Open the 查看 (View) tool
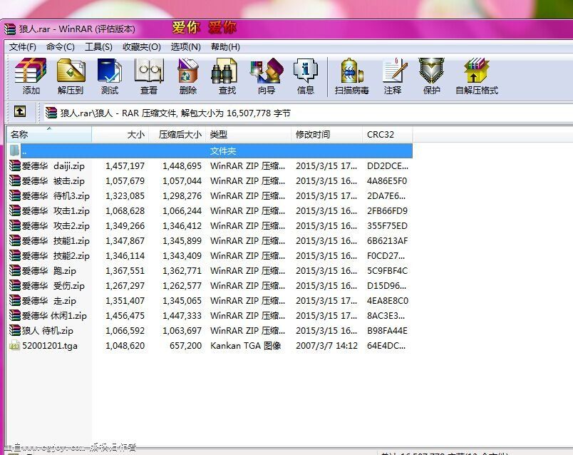 (x=148, y=76)
